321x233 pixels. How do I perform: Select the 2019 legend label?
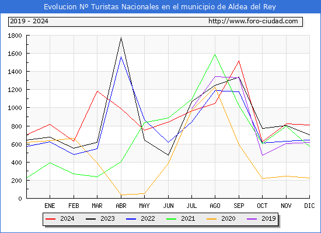(x=268, y=218)
